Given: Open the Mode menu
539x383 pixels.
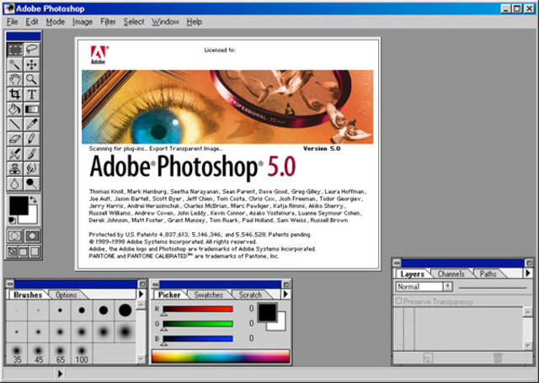Looking at the screenshot, I should [x=56, y=22].
